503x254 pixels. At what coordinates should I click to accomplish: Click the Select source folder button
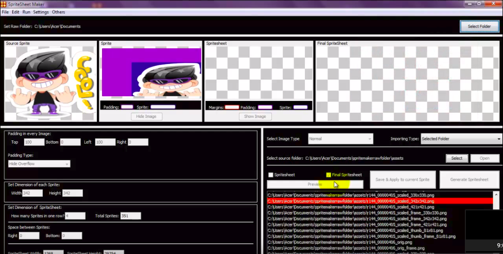click(x=457, y=158)
